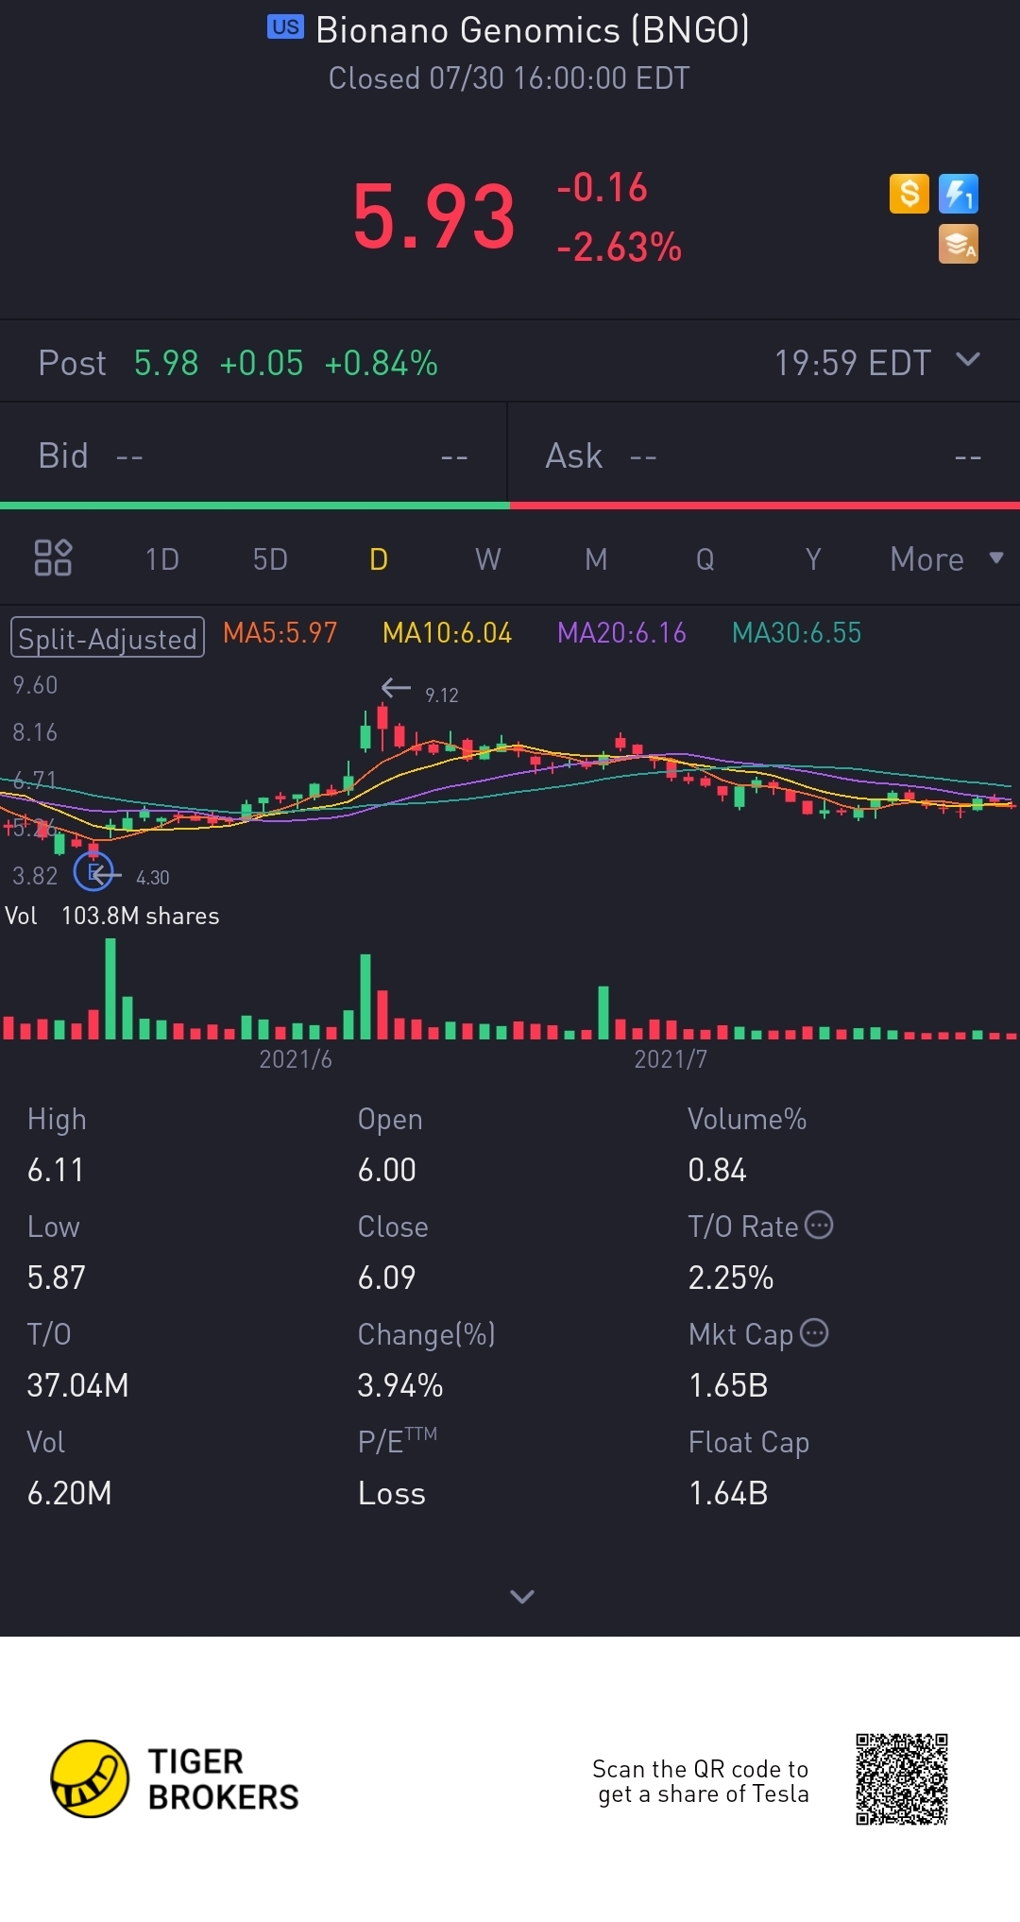This screenshot has width=1020, height=1922.
Task: Tap the T/O Rate value 2.25%
Action: [731, 1278]
